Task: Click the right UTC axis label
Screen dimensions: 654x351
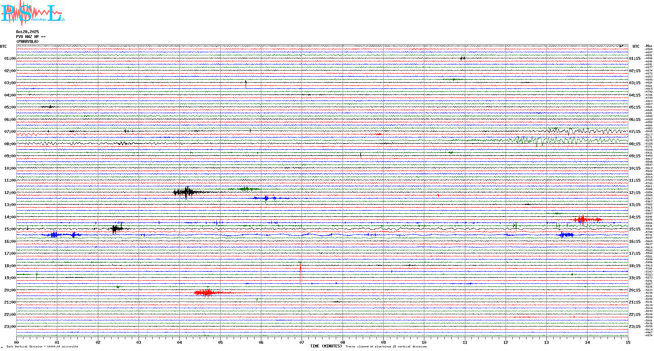Action: point(636,46)
